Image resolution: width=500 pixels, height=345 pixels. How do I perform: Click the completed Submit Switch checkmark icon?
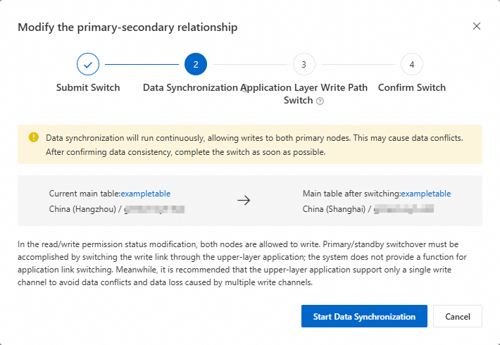88,65
